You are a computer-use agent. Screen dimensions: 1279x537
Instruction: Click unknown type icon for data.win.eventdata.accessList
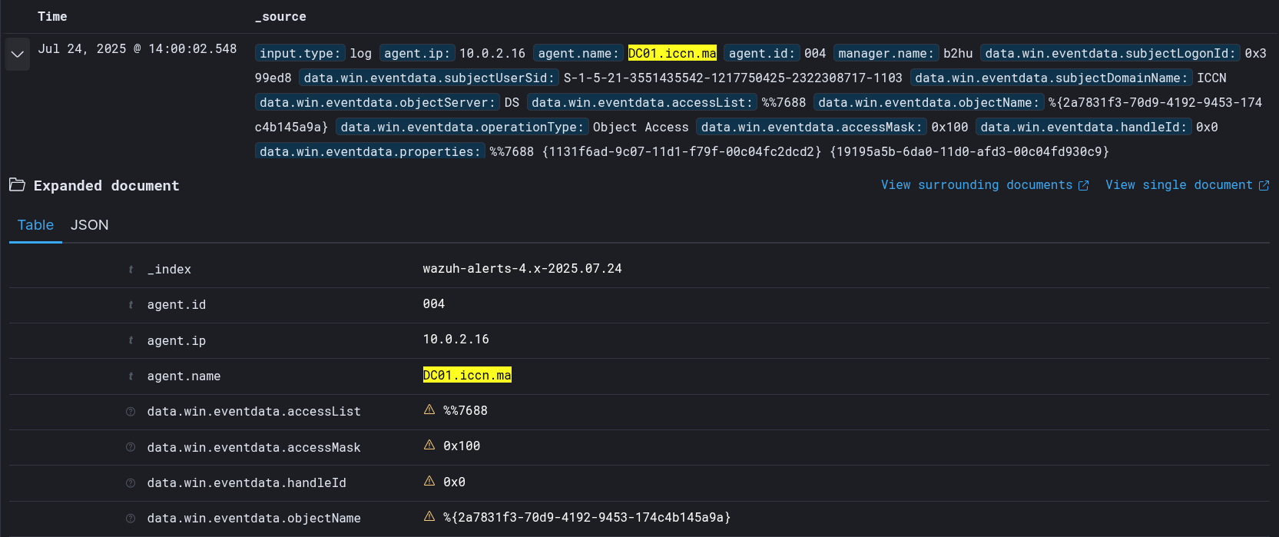[x=131, y=412]
